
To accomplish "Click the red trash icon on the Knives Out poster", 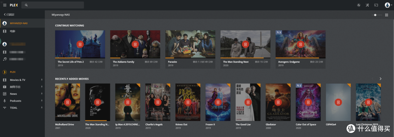I will click(188, 102).
